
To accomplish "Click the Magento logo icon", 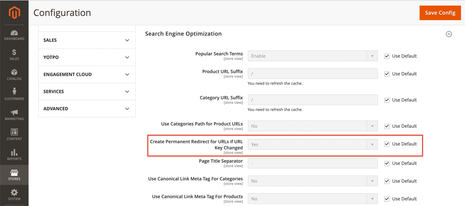I will (x=14, y=13).
